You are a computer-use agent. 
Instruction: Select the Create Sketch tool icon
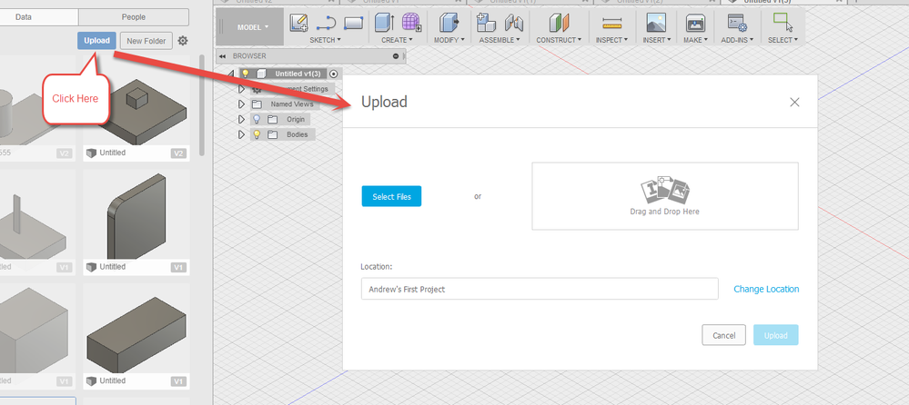298,23
